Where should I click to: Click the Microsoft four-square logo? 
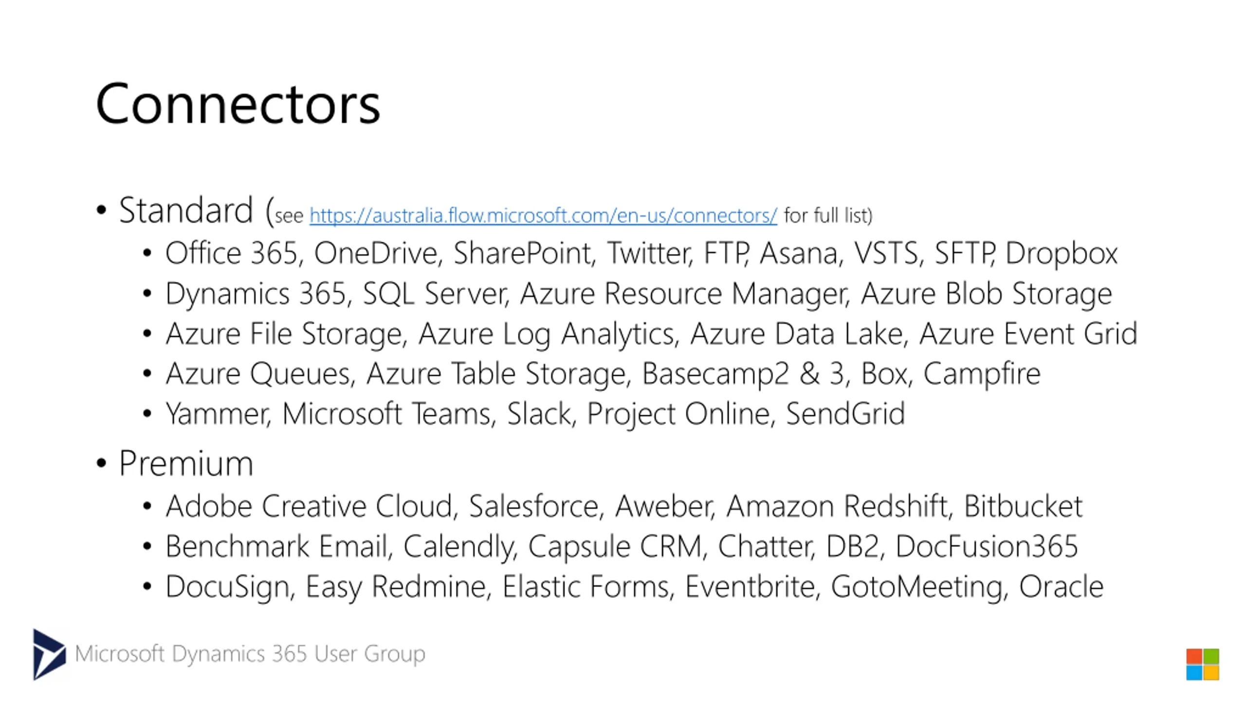click(x=1202, y=664)
